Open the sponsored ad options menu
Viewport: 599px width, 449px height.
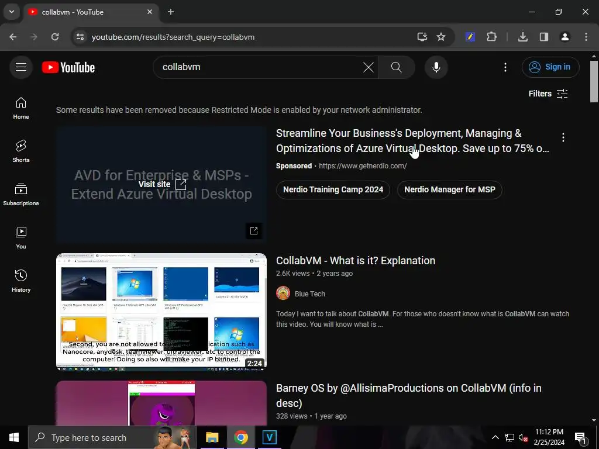coord(563,137)
